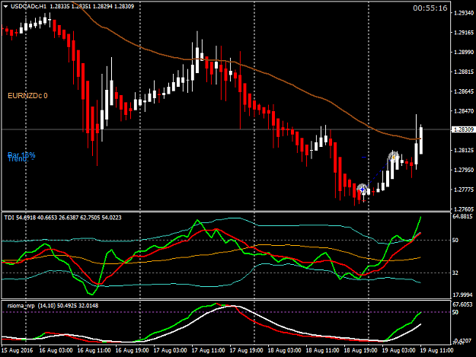Click the time axis label 17 Aug 03:00
Screen dimensions: 476x357
170,350
